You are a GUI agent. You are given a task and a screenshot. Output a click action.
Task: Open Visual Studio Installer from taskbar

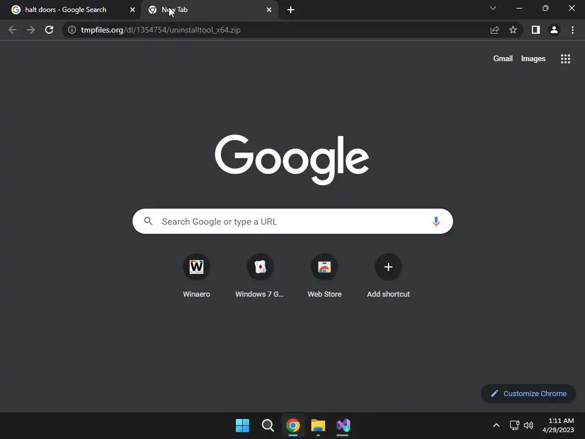343,425
